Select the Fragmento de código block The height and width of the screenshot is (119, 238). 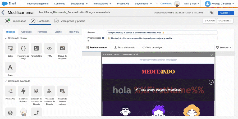(x=23, y=48)
